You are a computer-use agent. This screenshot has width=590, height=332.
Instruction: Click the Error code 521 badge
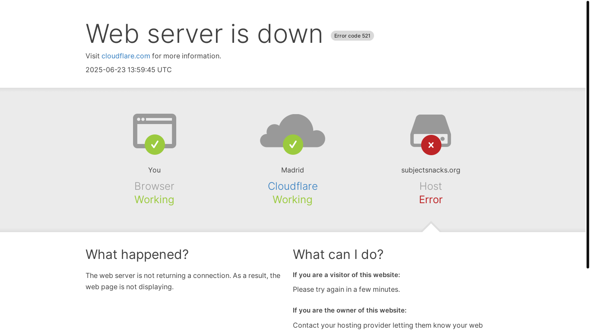pyautogui.click(x=352, y=36)
